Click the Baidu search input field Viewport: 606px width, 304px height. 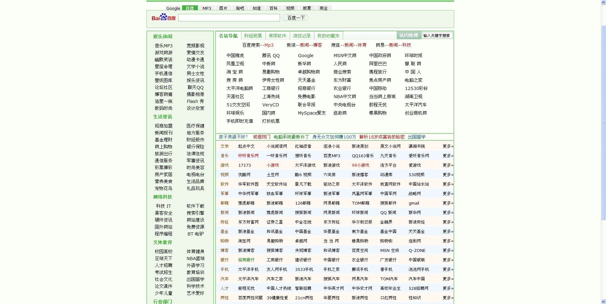(x=229, y=18)
